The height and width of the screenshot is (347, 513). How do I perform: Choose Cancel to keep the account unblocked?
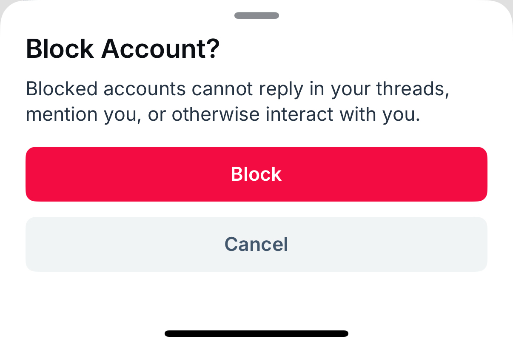click(x=256, y=244)
